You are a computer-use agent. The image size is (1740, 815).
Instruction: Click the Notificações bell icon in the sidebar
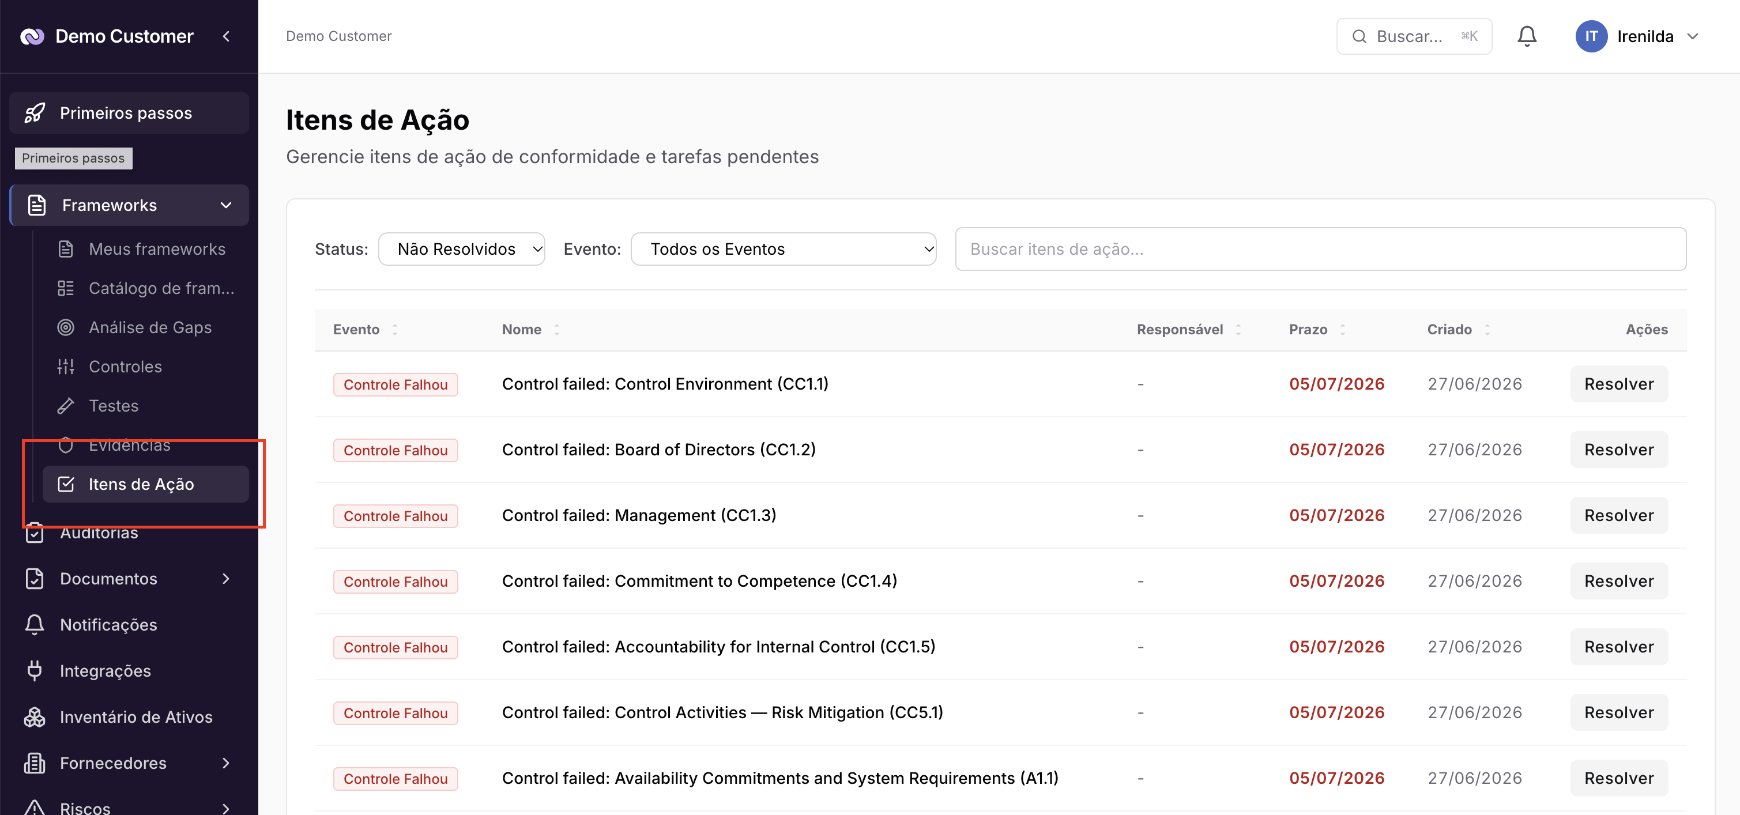tap(35, 625)
